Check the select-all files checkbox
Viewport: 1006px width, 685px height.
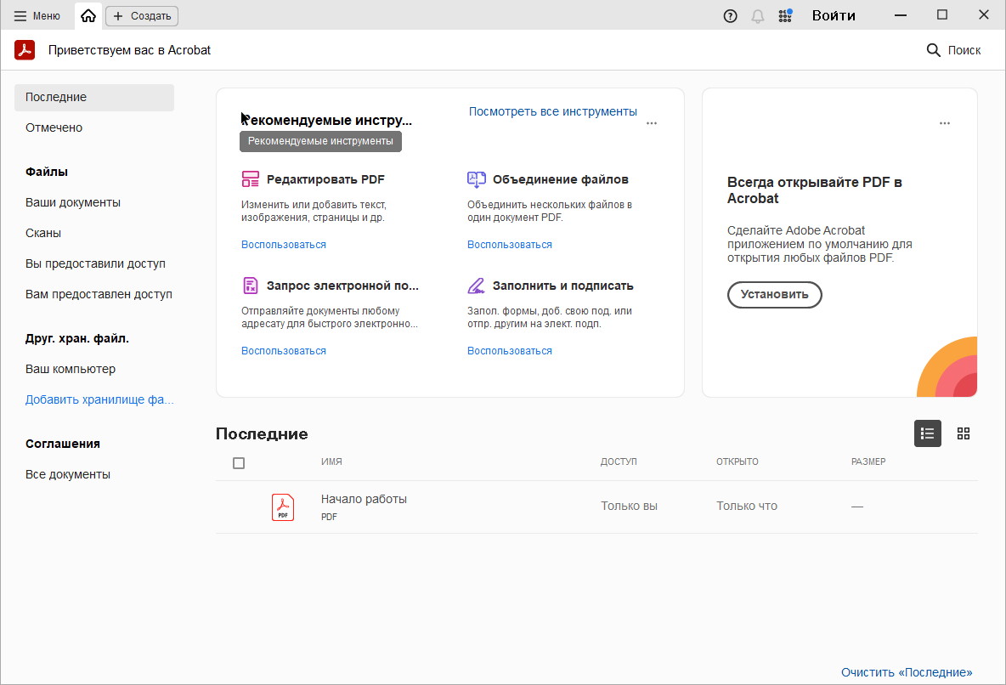tap(239, 463)
